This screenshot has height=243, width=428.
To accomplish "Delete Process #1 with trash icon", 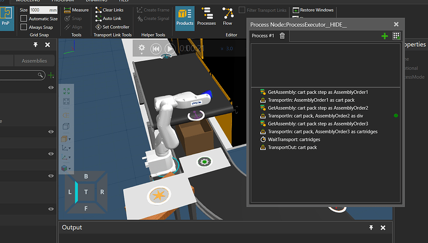I will (x=282, y=36).
